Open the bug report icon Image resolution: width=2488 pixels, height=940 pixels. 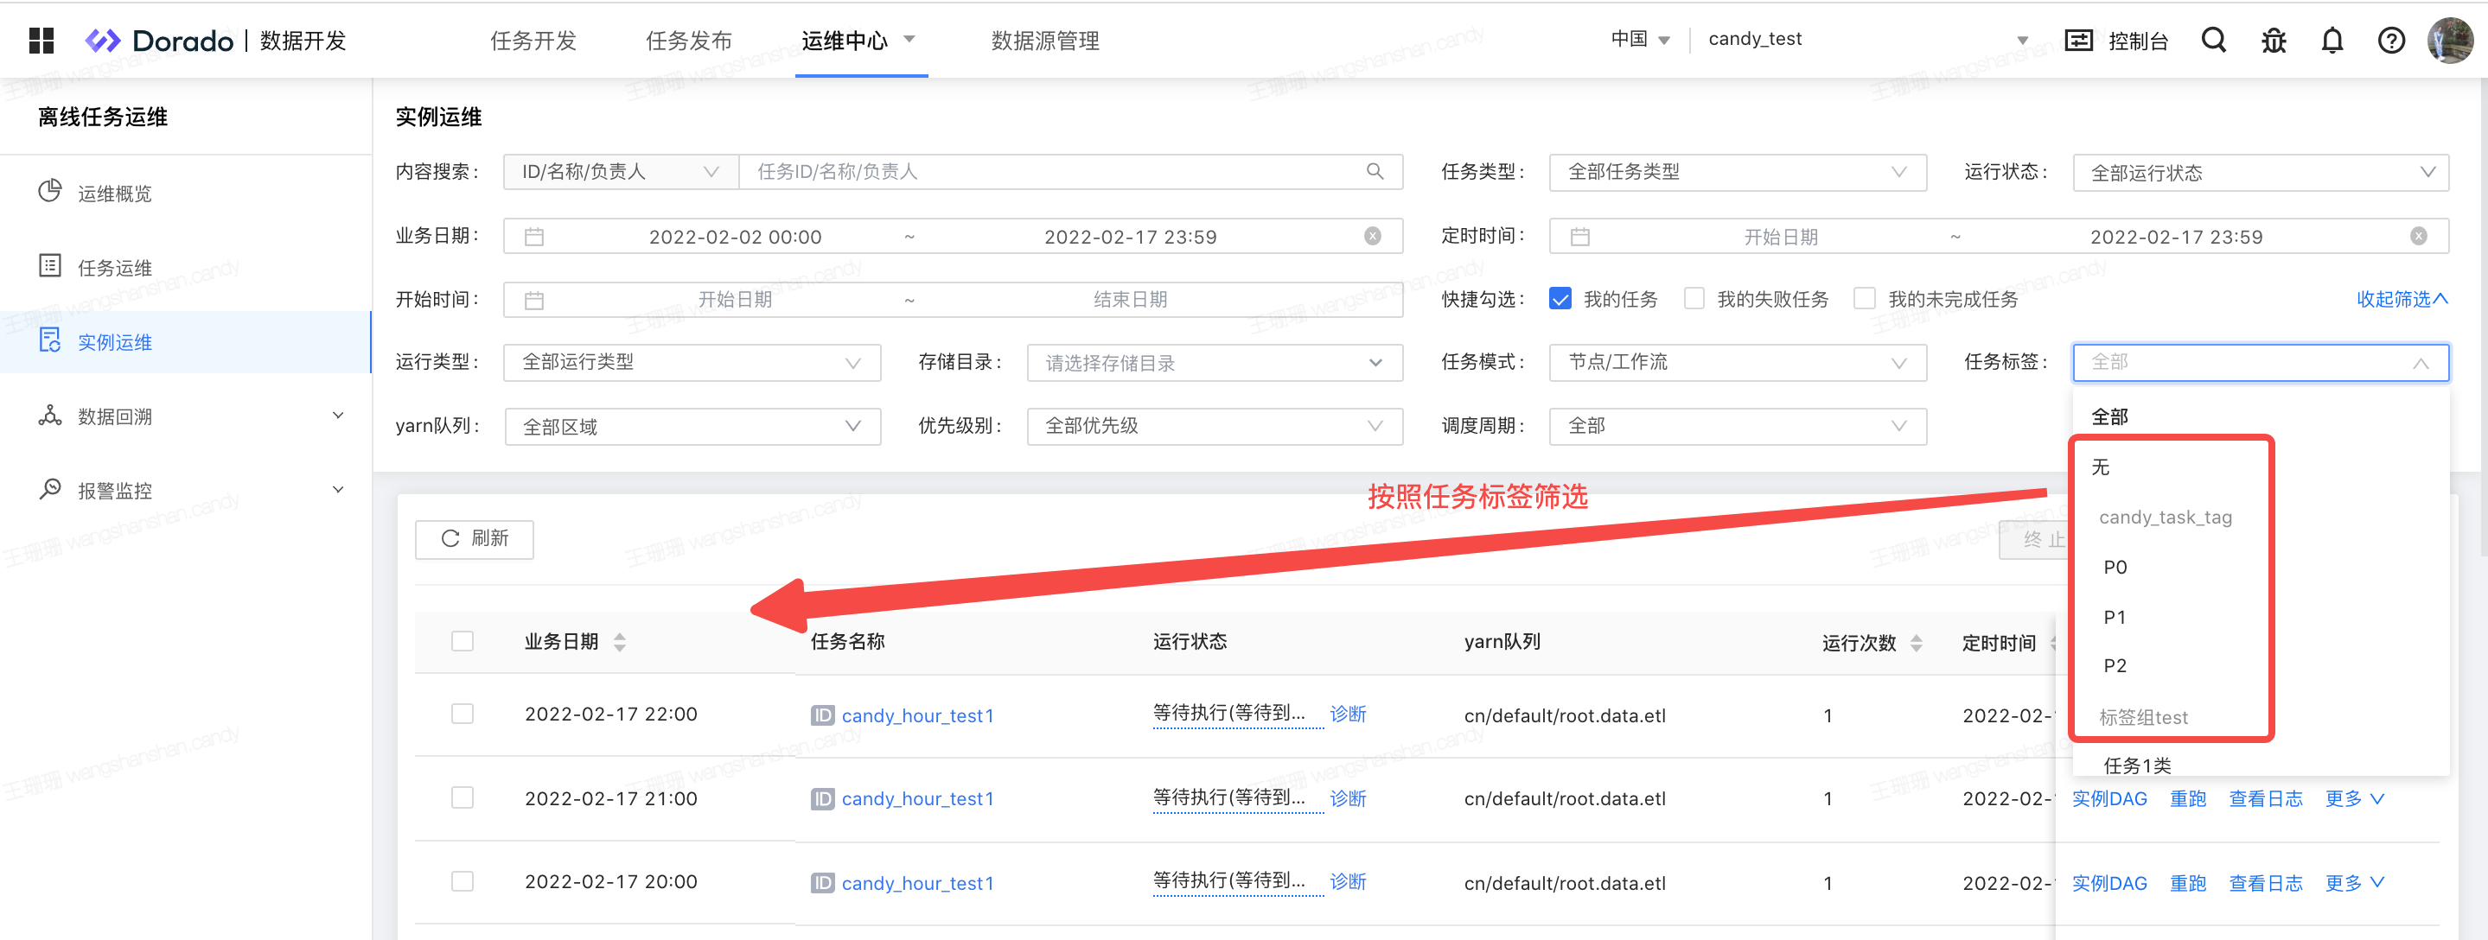[2274, 41]
